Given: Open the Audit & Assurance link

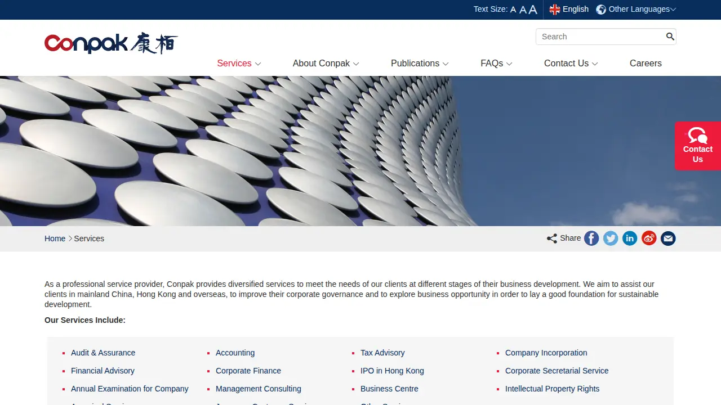Looking at the screenshot, I should point(103,353).
